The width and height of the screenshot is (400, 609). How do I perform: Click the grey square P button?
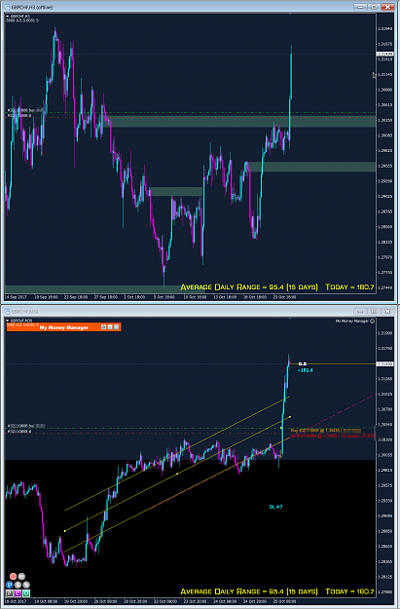(10, 593)
